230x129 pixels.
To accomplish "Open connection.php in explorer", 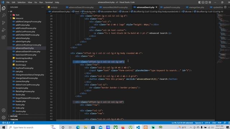I will (22, 81).
